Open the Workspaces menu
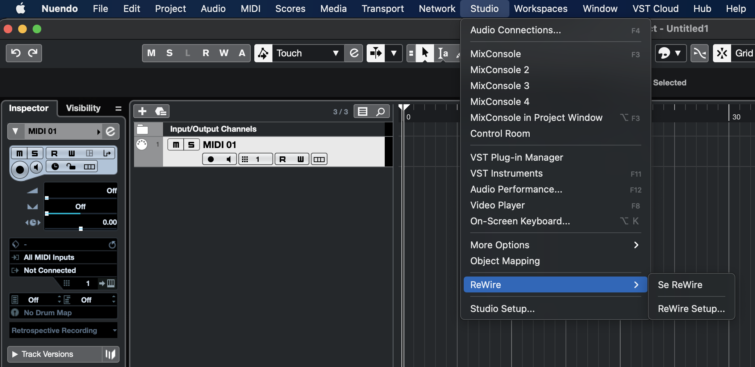 click(541, 9)
